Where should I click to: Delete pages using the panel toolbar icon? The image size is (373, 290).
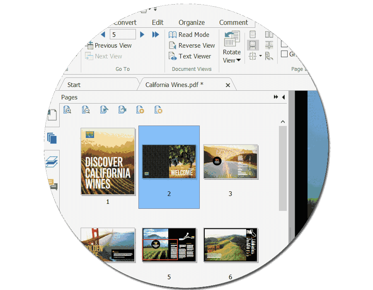tap(158, 109)
